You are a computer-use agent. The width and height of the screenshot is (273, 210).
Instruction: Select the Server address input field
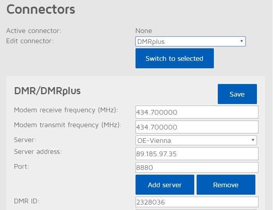tap(197, 154)
